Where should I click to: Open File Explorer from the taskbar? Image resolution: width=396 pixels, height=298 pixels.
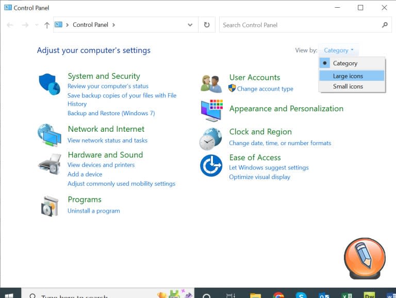click(255, 295)
